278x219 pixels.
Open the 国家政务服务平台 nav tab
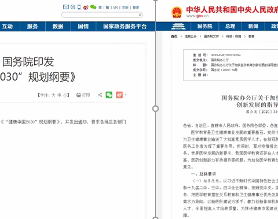pyautogui.click(x=125, y=27)
